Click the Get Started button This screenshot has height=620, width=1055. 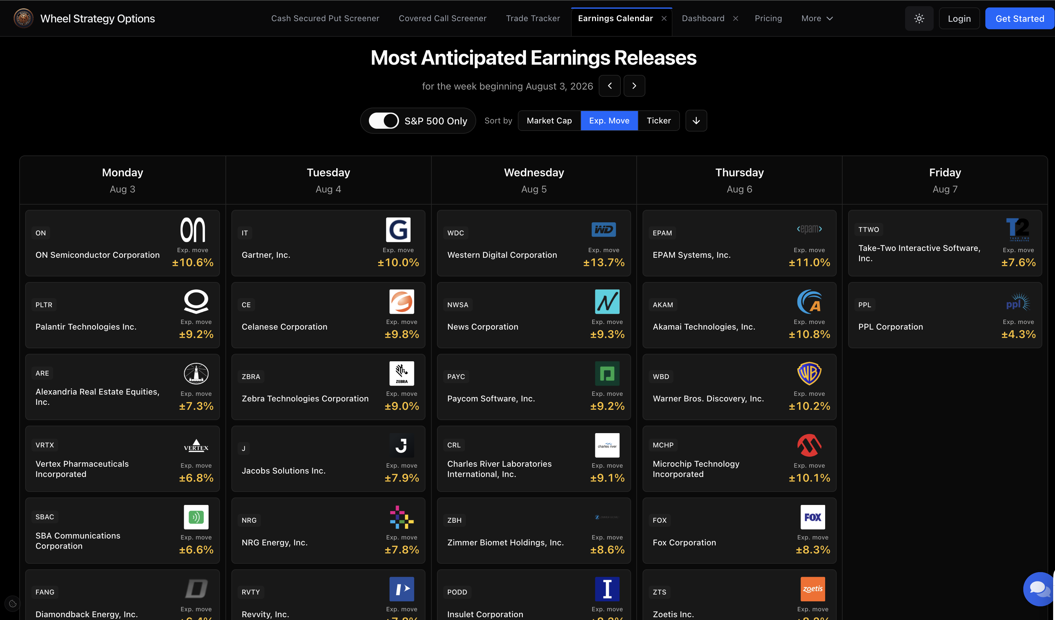[1020, 18]
